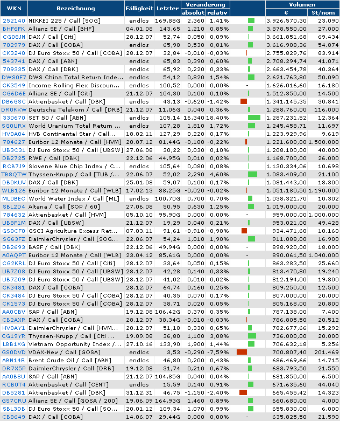The image size is (340, 421).
Task: Open WKN A0AQPT
Action: coord(13,255)
